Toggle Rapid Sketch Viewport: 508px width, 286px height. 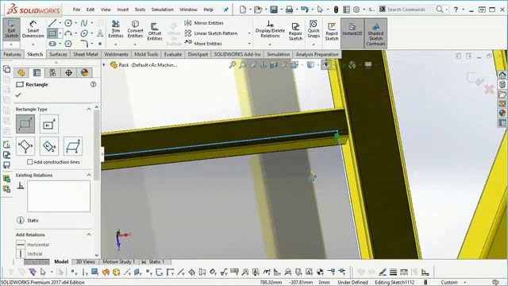click(332, 32)
